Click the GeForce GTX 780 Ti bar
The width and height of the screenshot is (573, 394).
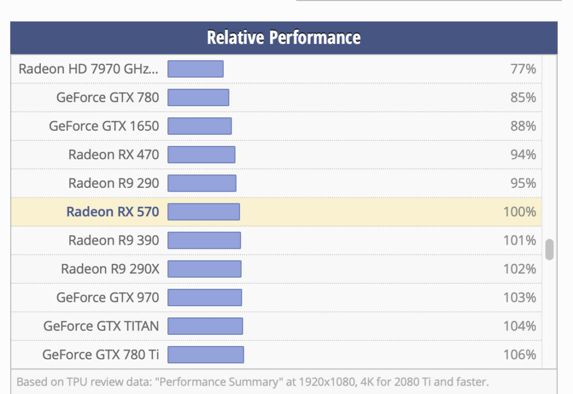point(205,354)
